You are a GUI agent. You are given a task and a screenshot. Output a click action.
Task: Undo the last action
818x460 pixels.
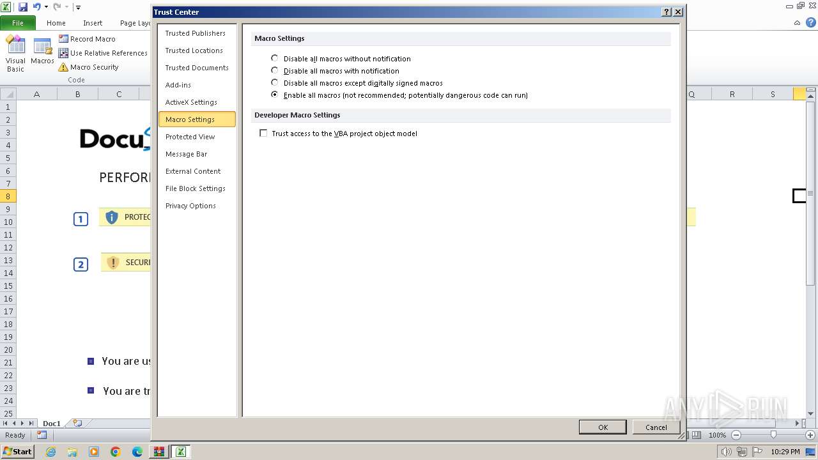coord(37,7)
